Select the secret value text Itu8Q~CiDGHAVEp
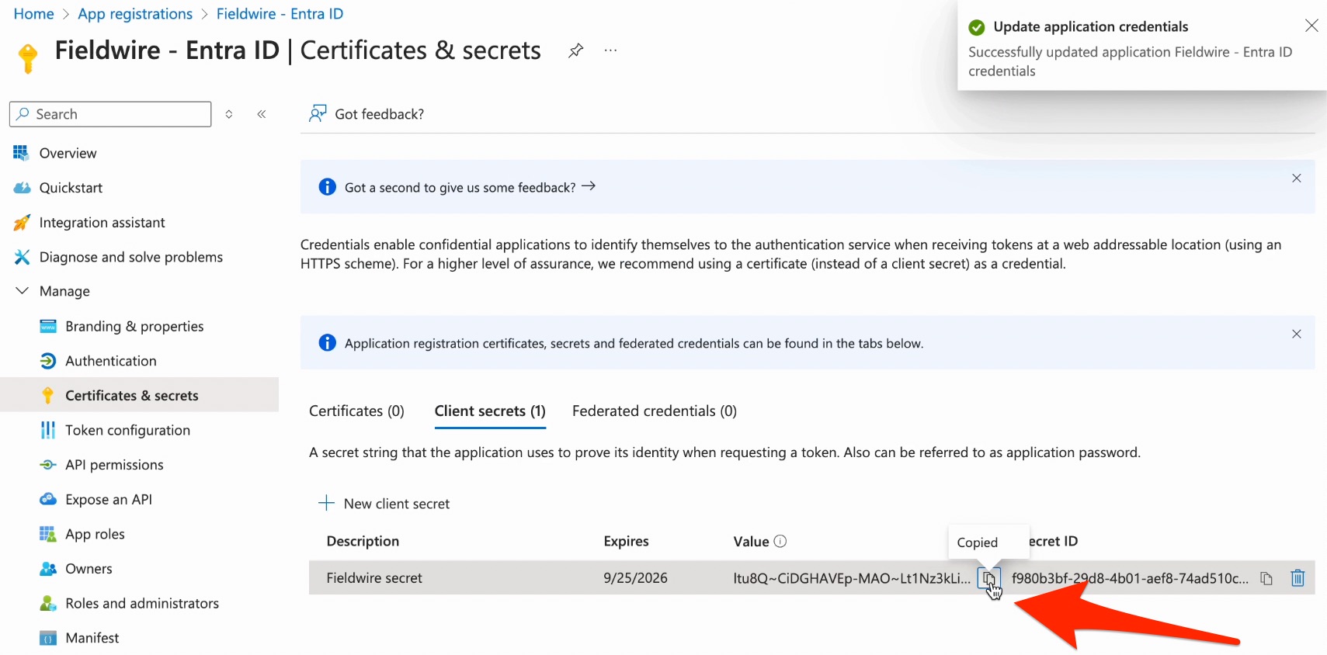 pos(852,578)
